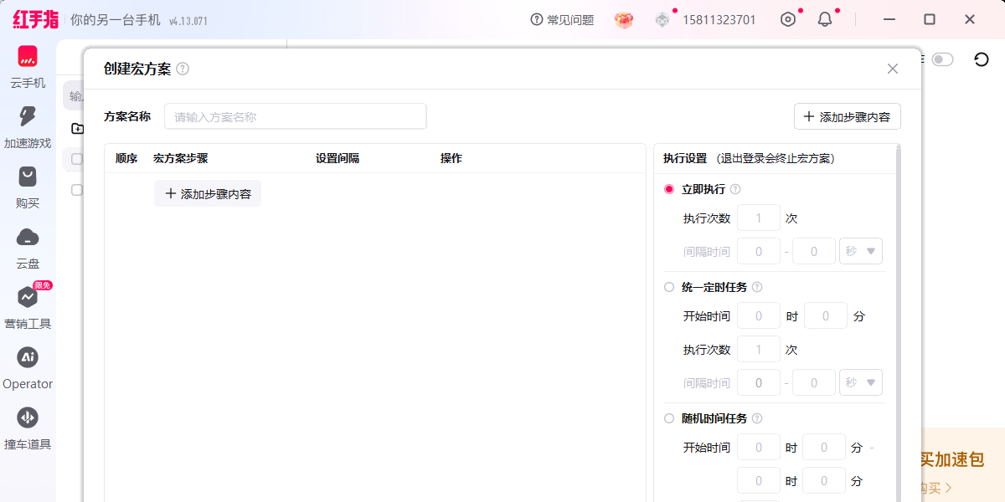This screenshot has width=1005, height=502.
Task: Click help icon next to 立即执行
Action: [x=735, y=189]
